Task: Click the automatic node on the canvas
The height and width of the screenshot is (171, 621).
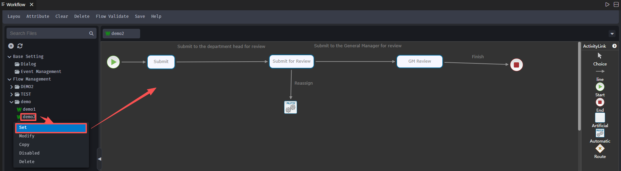Action: [291, 107]
